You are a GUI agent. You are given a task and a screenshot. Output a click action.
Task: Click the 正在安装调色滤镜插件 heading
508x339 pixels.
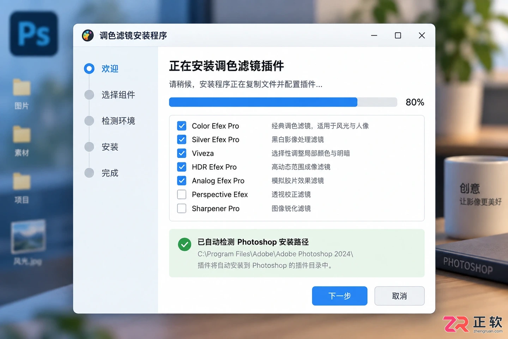click(x=226, y=66)
